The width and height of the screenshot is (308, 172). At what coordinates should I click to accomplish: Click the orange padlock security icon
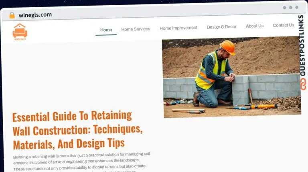pos(12,15)
